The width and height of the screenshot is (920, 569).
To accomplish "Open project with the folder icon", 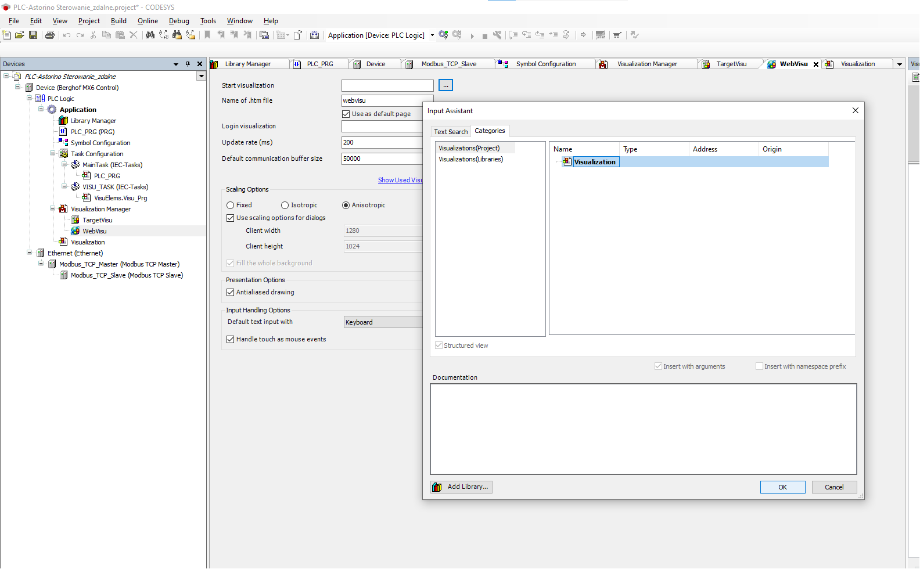I will pos(20,35).
